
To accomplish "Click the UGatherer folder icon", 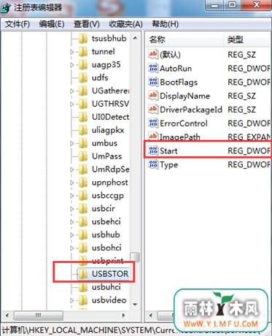I will pos(83,91).
